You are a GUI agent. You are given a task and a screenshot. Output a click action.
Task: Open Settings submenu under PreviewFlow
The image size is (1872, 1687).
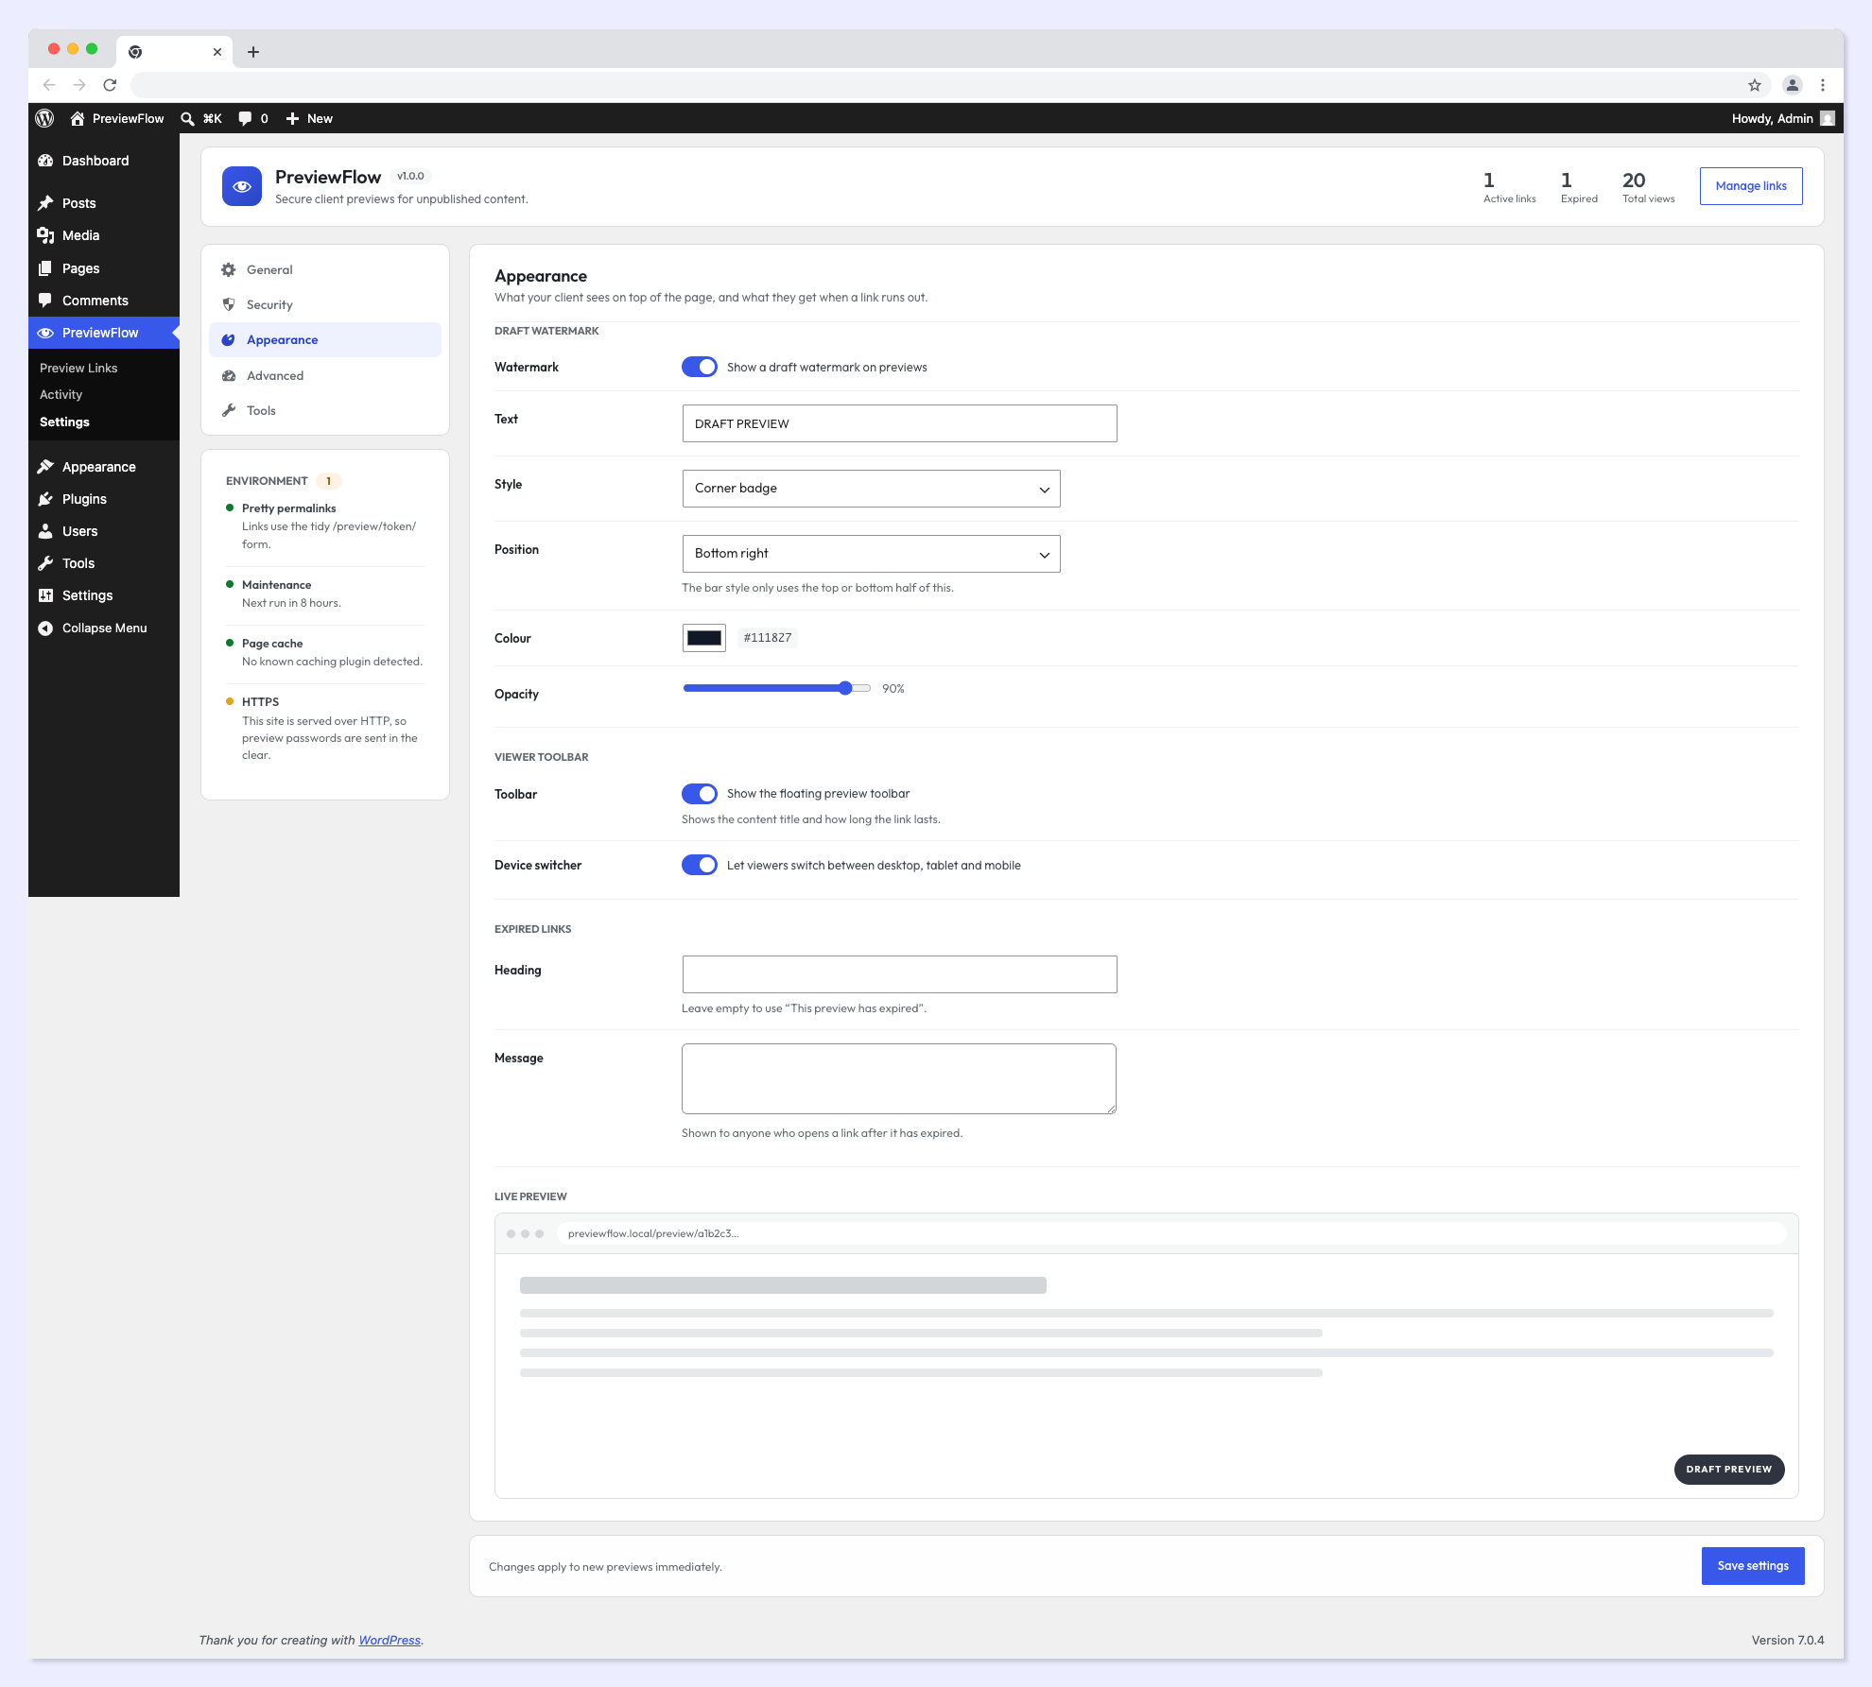[x=64, y=422]
